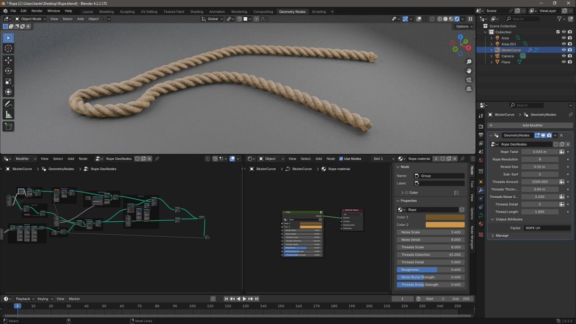Open the viewport Options button
The image size is (576, 324).
pyautogui.click(x=462, y=26)
